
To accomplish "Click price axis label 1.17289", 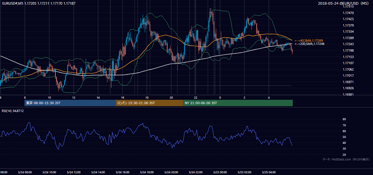I will coord(348,38).
